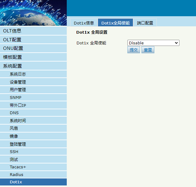The height and width of the screenshot is (187, 196).
Task: Open the Tacacs+ sidebar item
Action: pos(33,167)
